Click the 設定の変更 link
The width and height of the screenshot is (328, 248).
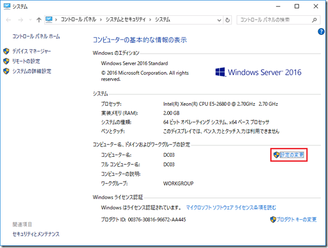292,155
